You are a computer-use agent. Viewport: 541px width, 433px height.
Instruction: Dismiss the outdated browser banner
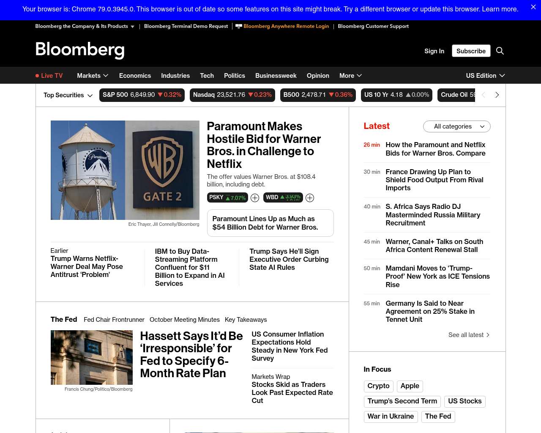click(533, 7)
